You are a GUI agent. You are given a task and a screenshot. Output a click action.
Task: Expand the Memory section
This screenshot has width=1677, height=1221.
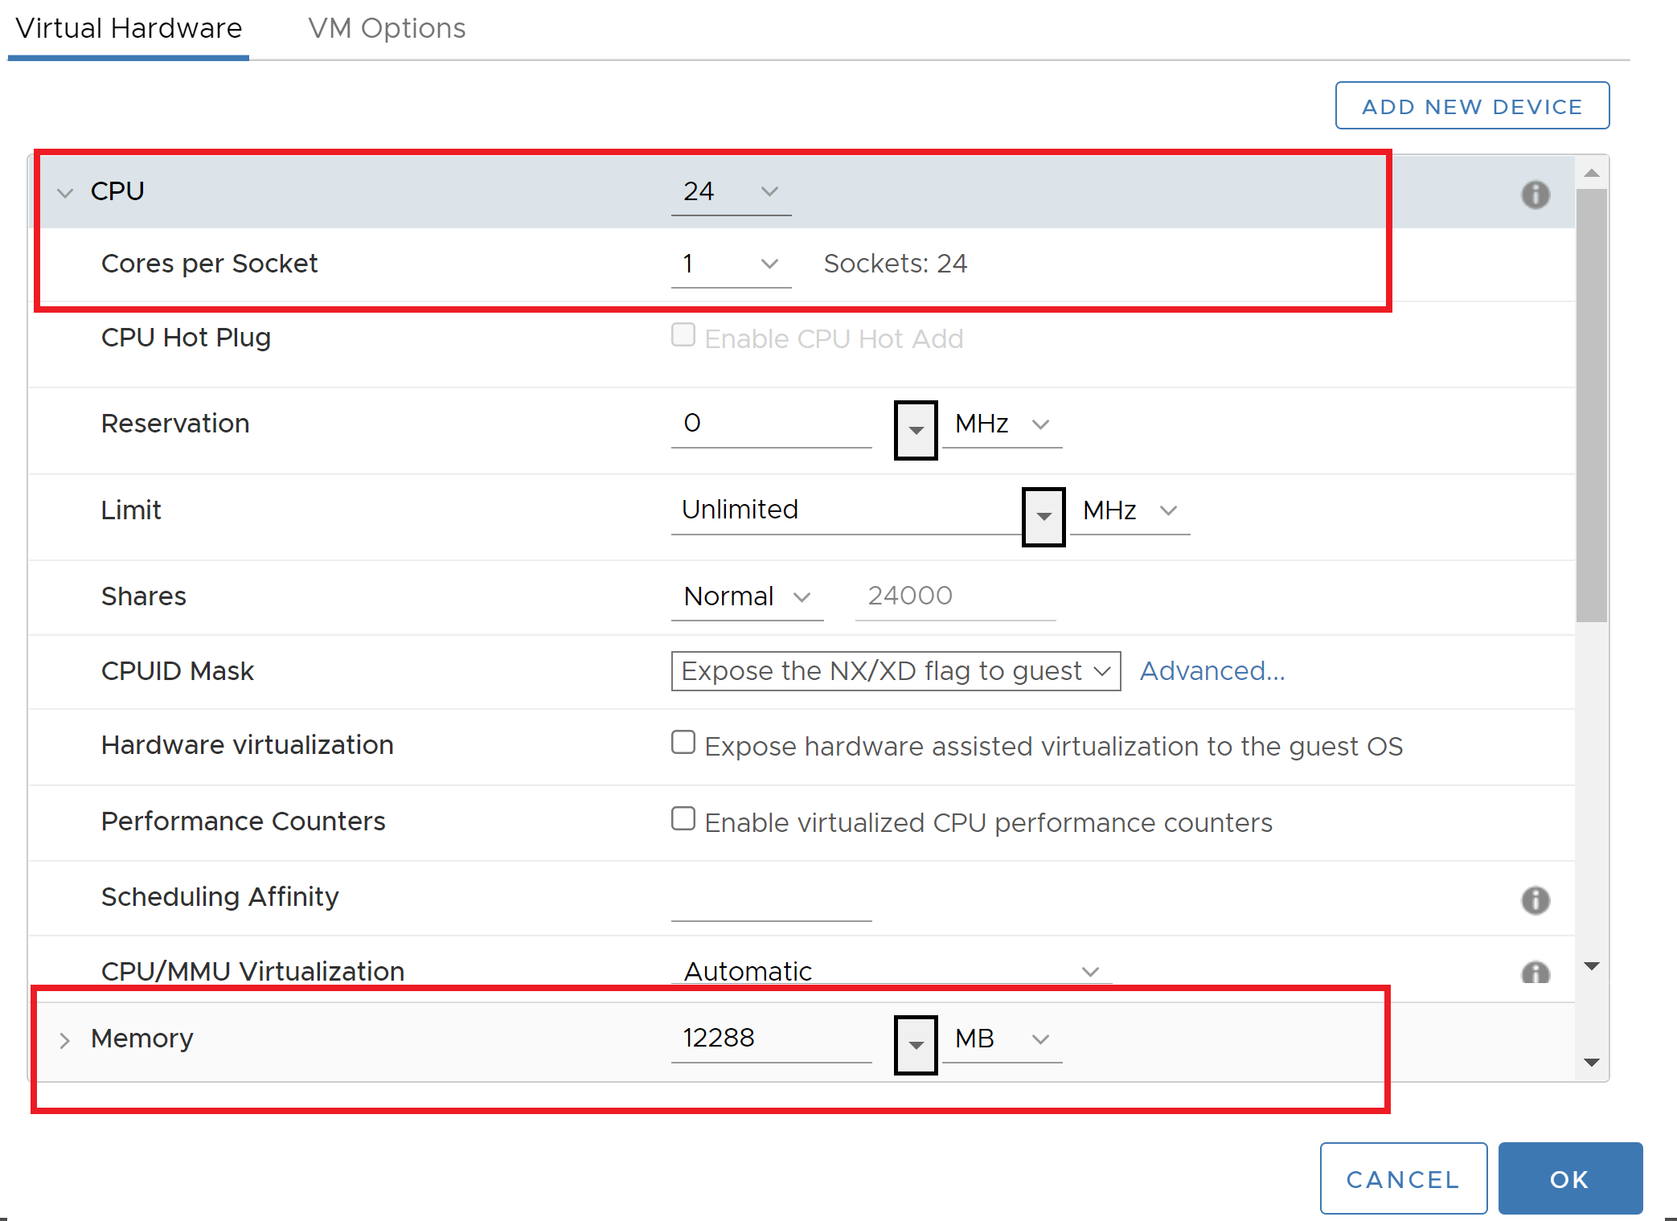65,1040
